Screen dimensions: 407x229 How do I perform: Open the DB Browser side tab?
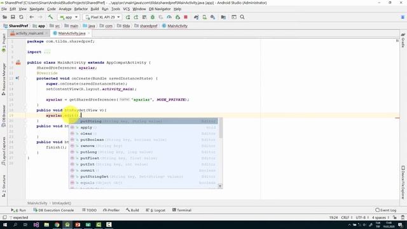(x=4, y=116)
